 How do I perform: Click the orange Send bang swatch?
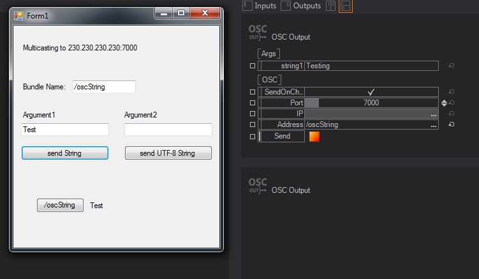[x=314, y=136]
